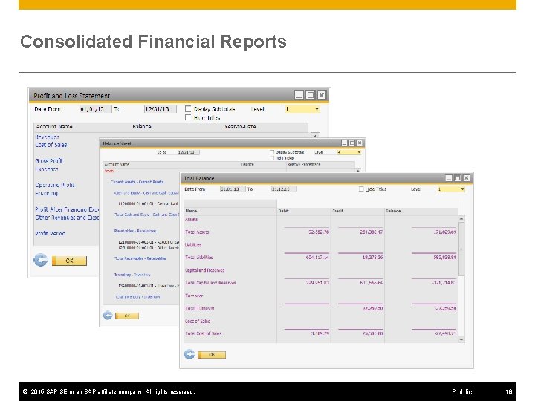535x401 pixels.
Task: Click OK button in Balance Sheet window
Action: point(127,316)
